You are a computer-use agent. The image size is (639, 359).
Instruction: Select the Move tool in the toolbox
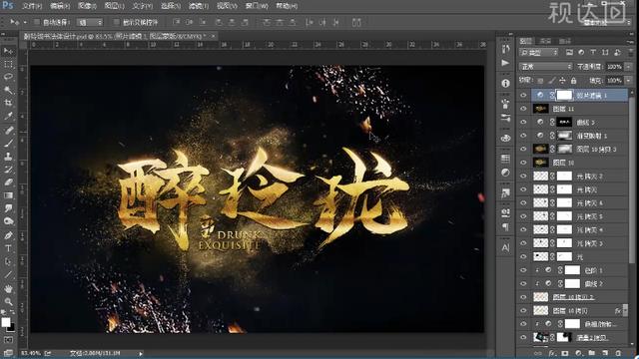click(8, 51)
